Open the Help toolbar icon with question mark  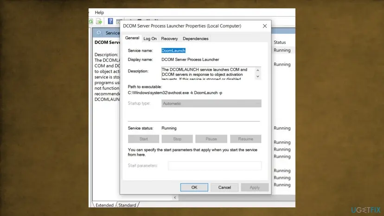(110, 21)
